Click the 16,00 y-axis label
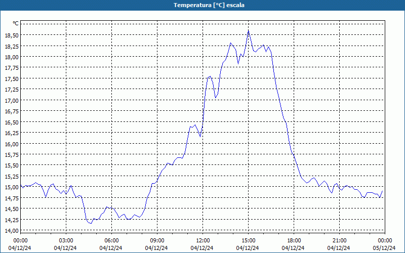 (x=12, y=144)
